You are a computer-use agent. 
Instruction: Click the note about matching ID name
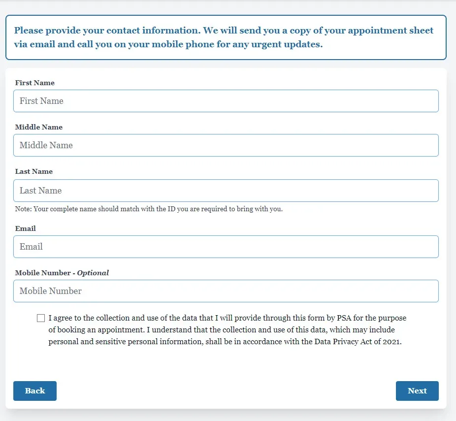(x=149, y=209)
